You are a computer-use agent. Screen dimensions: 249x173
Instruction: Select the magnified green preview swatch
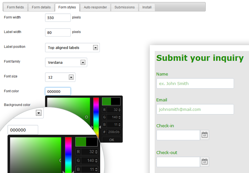pos(81,142)
